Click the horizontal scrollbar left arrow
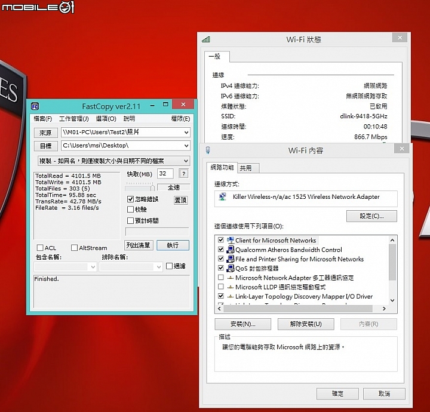Screen dimensions: 430x412 coord(219,309)
